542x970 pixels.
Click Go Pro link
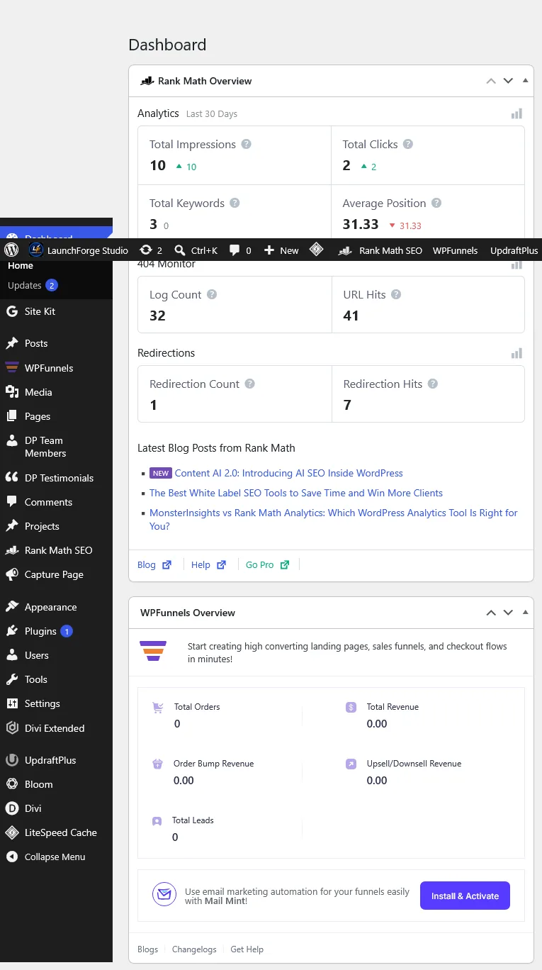click(268, 564)
